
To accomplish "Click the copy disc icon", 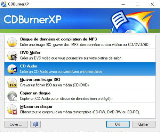I will pos(12,96).
